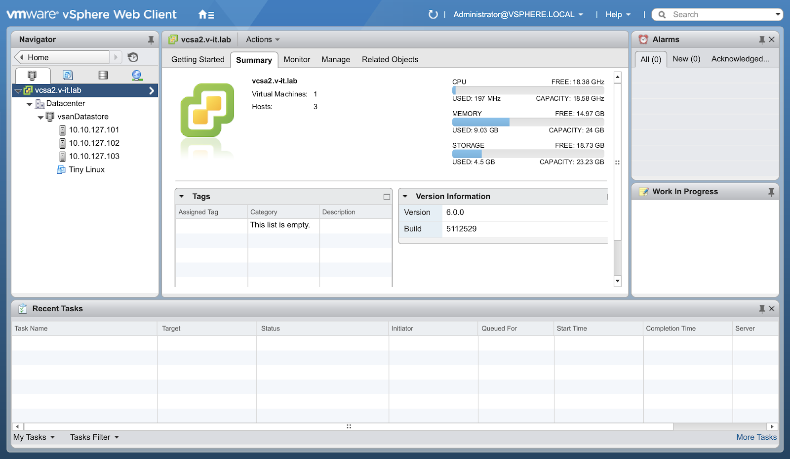Image resolution: width=790 pixels, height=459 pixels.
Task: Click the CPU usage bar
Action: [x=528, y=90]
